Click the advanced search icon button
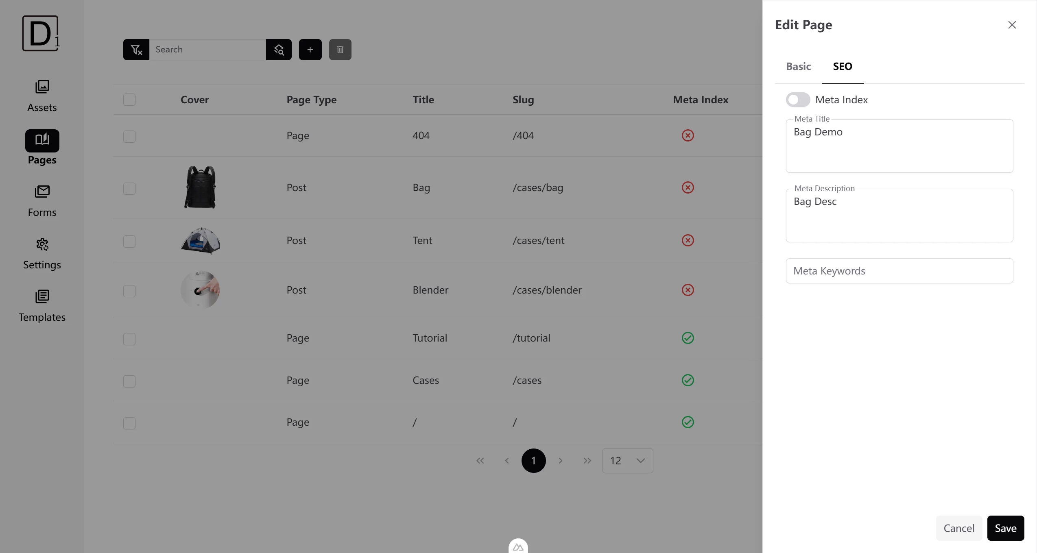 click(x=279, y=50)
